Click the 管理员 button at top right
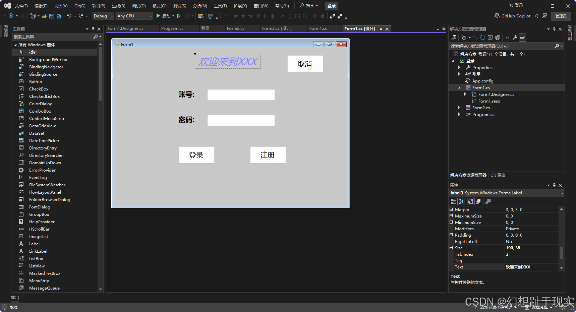 [561, 16]
